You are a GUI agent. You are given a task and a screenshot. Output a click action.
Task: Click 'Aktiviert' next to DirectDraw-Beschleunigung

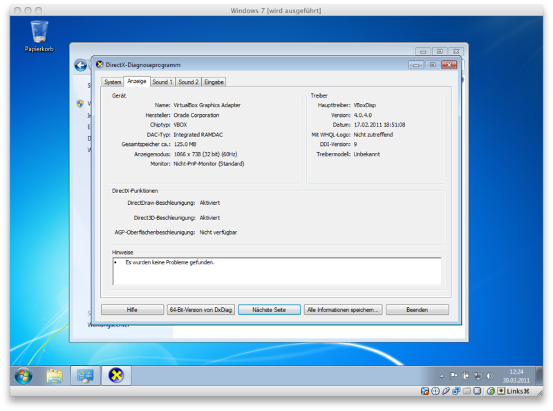point(209,203)
